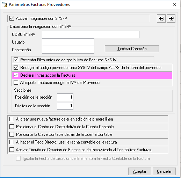This screenshot has width=181, height=178.
Task: Go to previous page with left arrow
Action: [161, 18]
